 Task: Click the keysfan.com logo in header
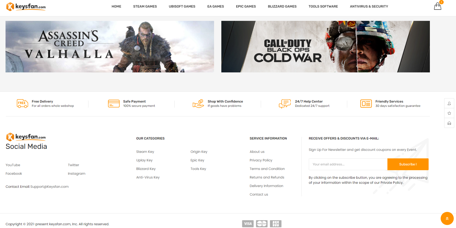pos(26,7)
